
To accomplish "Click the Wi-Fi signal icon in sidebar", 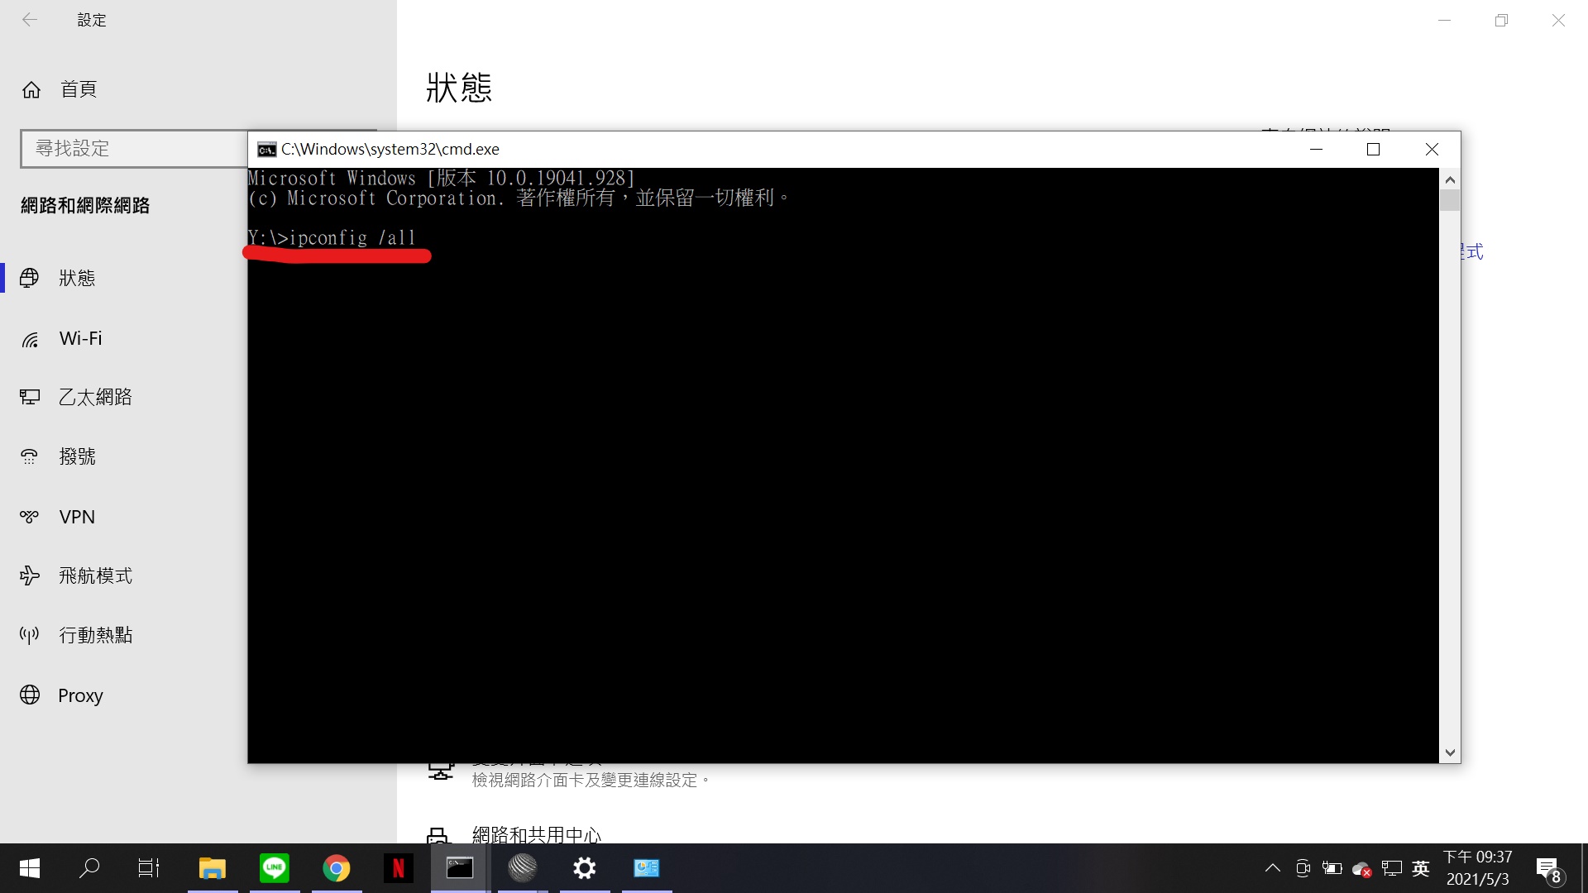I will point(30,339).
